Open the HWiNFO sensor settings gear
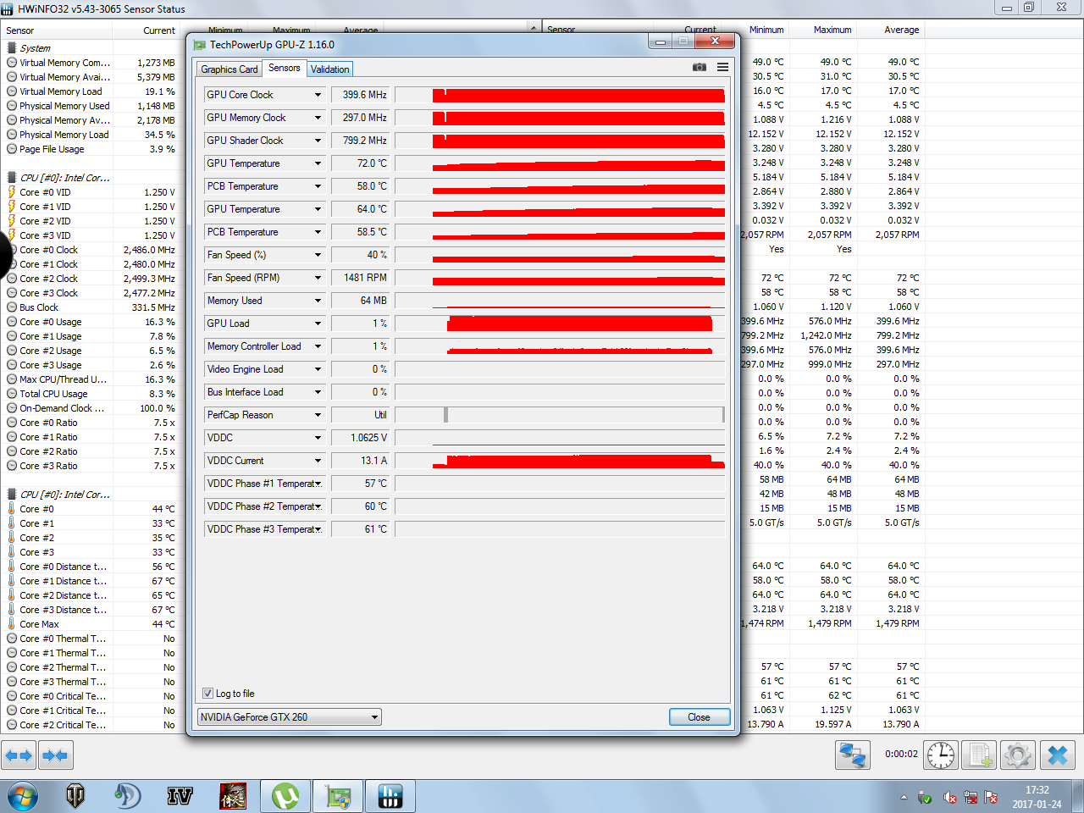1084x813 pixels. tap(1018, 755)
